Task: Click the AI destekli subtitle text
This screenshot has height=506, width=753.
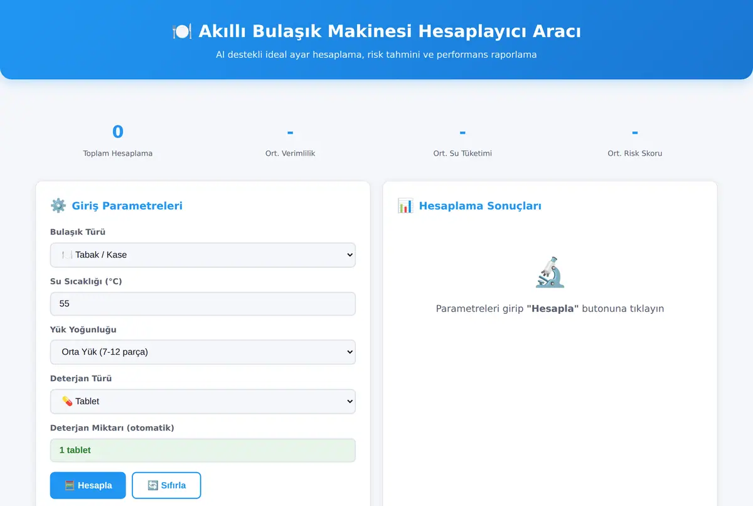Action: pos(376,55)
